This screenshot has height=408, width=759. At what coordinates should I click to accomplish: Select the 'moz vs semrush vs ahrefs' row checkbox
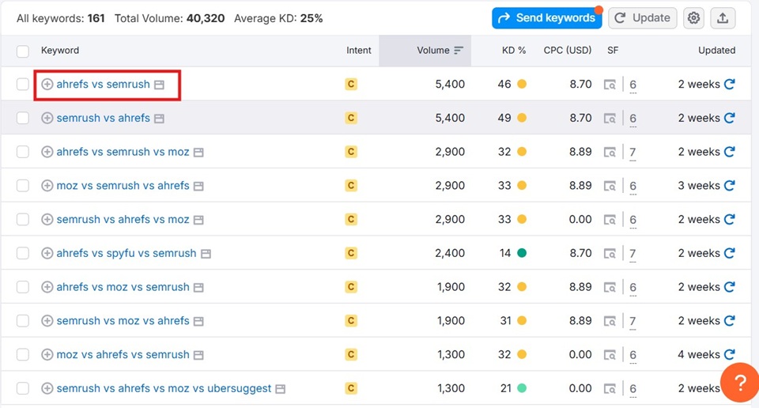click(x=23, y=186)
